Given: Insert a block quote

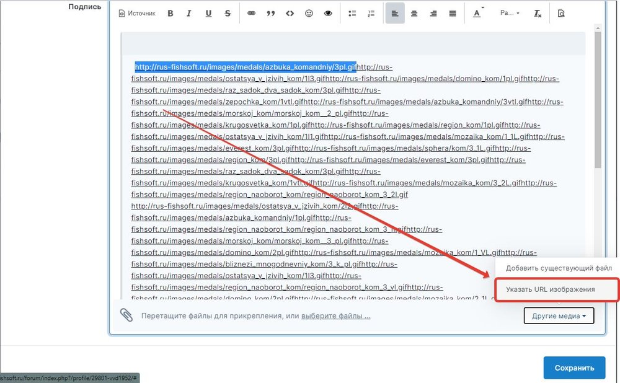Looking at the screenshot, I should click(x=270, y=13).
